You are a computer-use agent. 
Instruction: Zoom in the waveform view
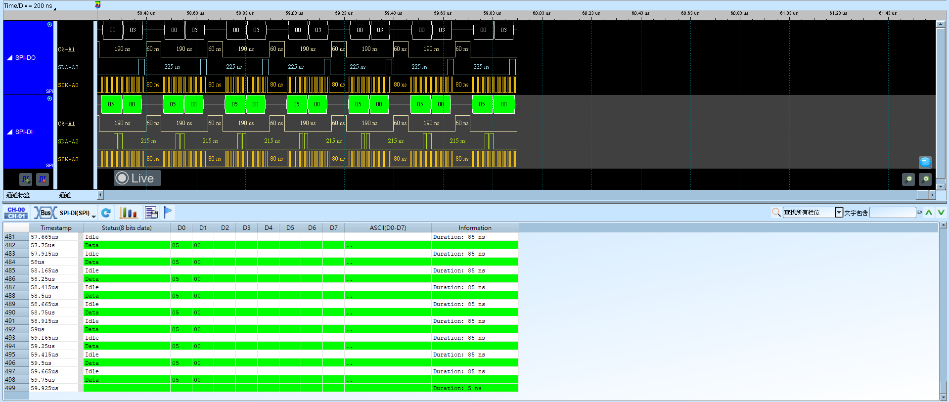(925, 179)
